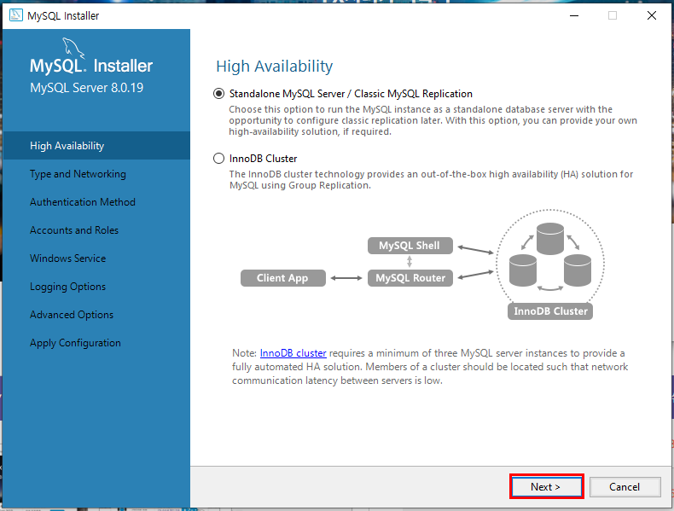Click the MySQL dolphin logo
Viewport: 674px width, 511px height.
pos(73,48)
